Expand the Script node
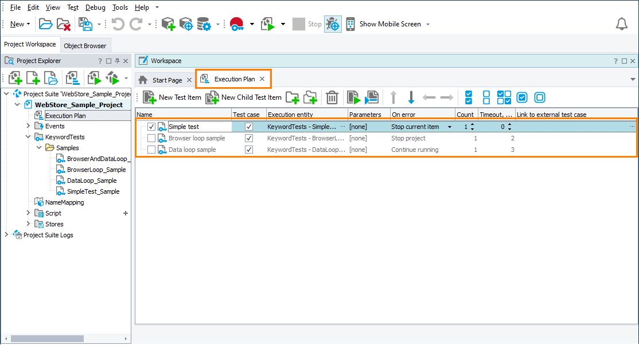 27,213
